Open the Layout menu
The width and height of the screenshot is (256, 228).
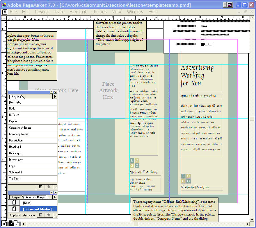[42, 12]
